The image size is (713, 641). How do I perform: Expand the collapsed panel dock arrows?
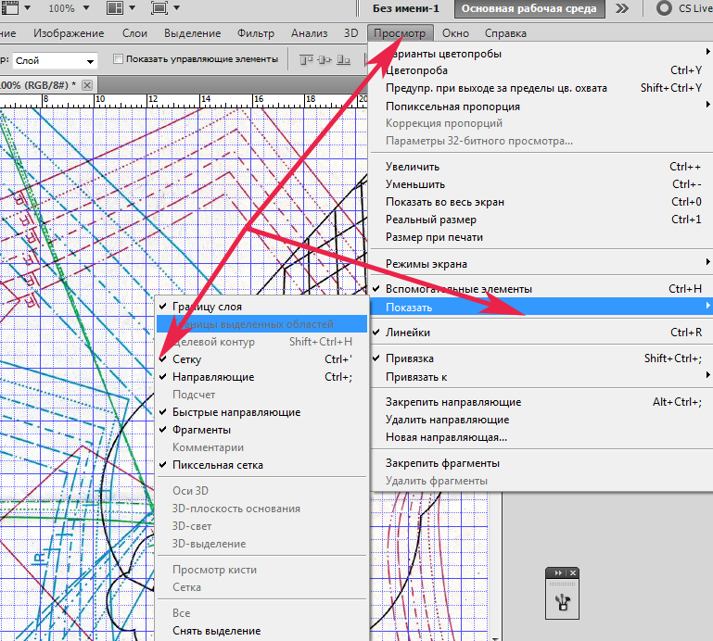[558, 574]
